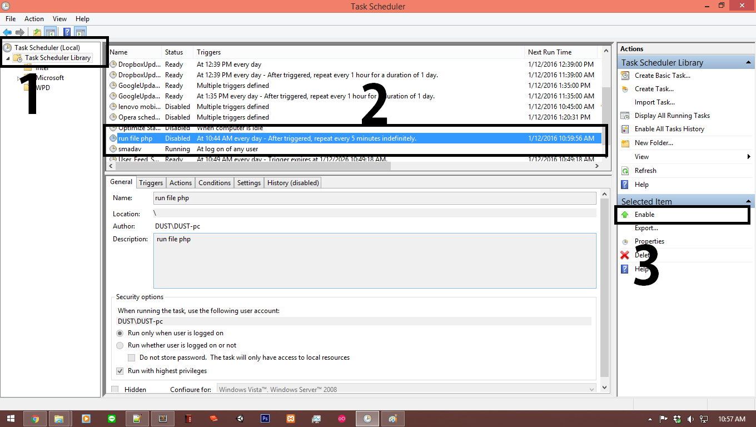Switch to the Settings tab
756x427 pixels.
(249, 183)
